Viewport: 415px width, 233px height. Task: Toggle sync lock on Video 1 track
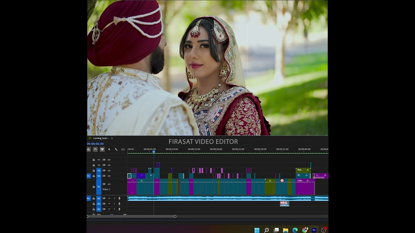coord(104,184)
